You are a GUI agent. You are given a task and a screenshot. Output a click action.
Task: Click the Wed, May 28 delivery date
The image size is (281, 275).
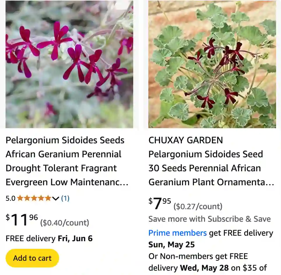click(x=204, y=268)
